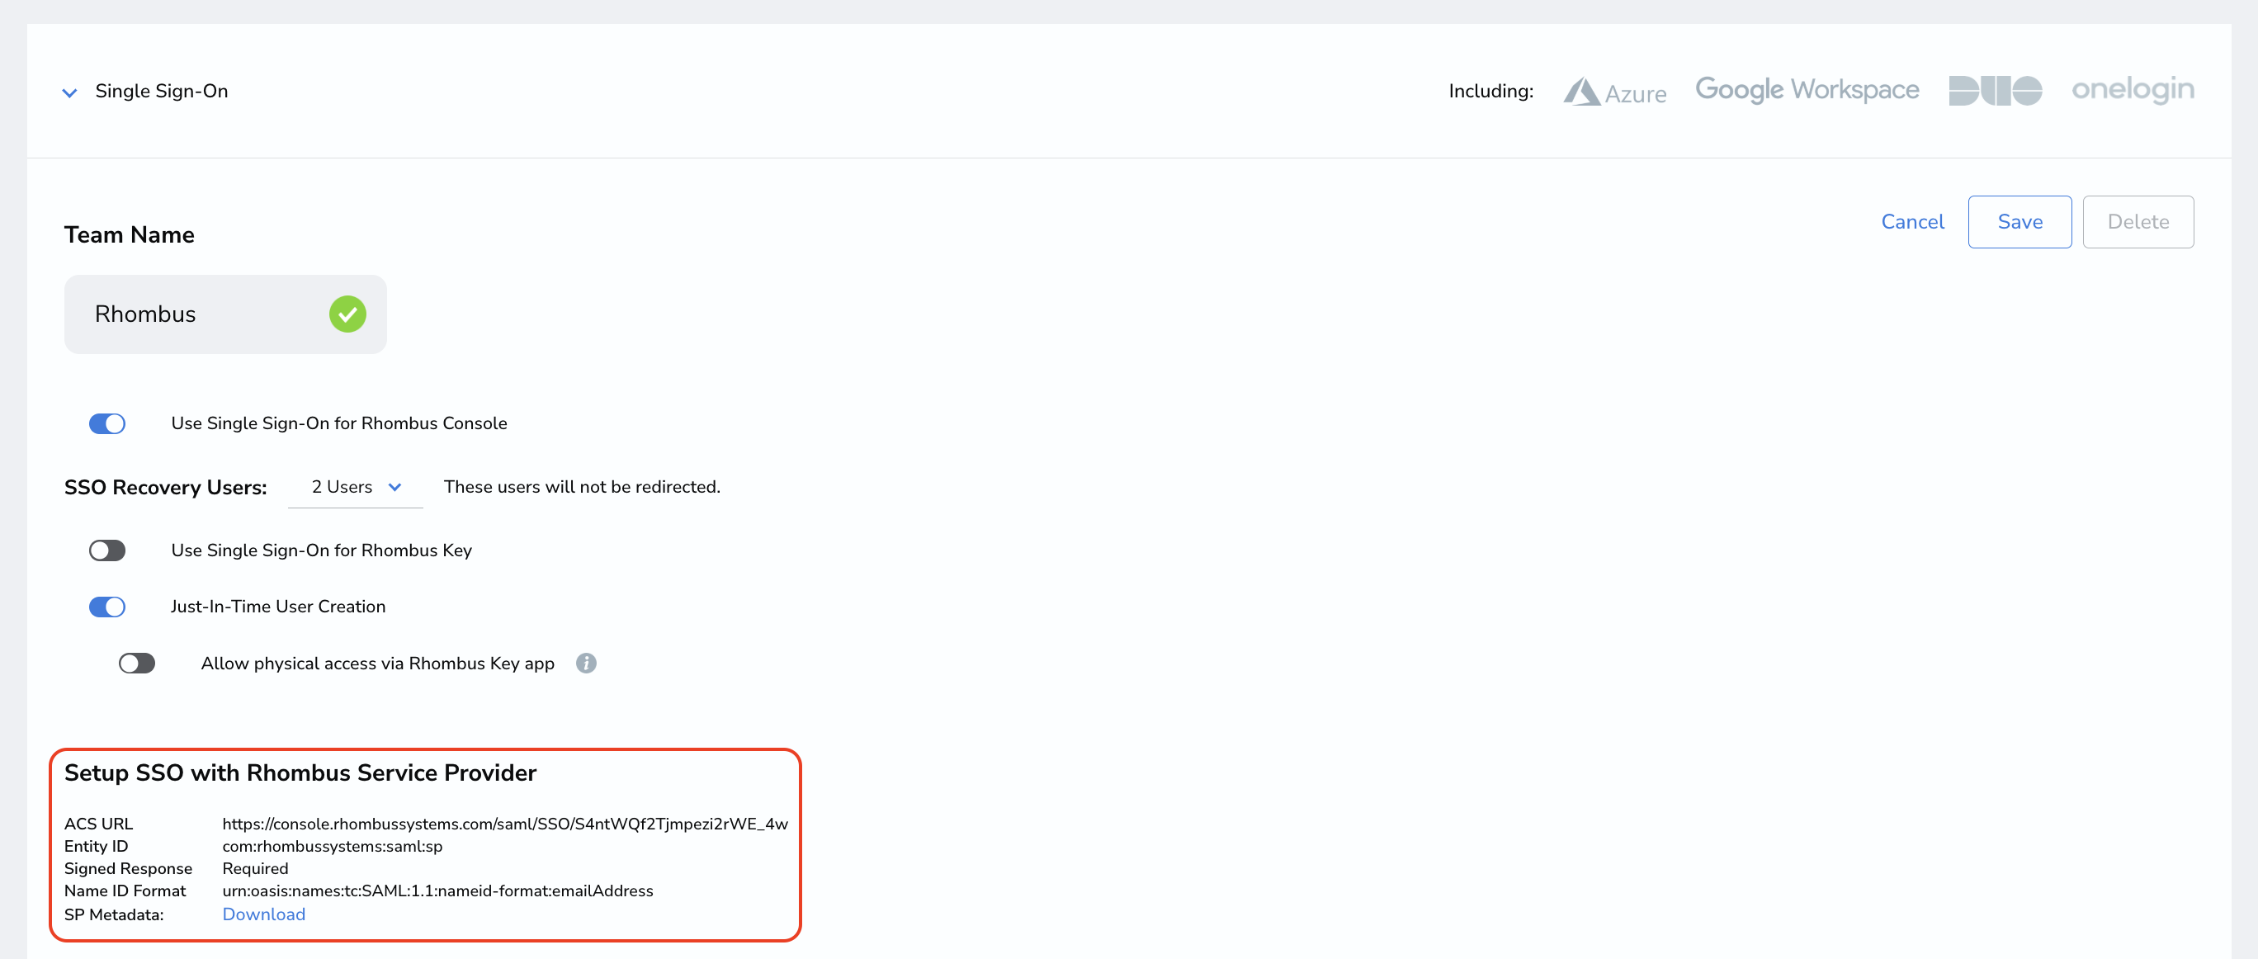The image size is (2258, 959).
Task: Click the Entity ID value com:rhombussystems:saml:sp
Action: point(333,846)
